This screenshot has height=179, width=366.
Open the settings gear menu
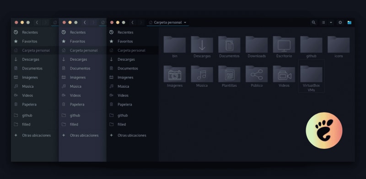340,22
